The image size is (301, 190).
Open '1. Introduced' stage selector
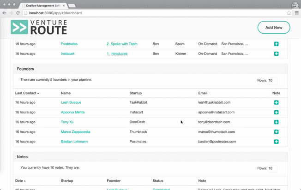coord(117,53)
